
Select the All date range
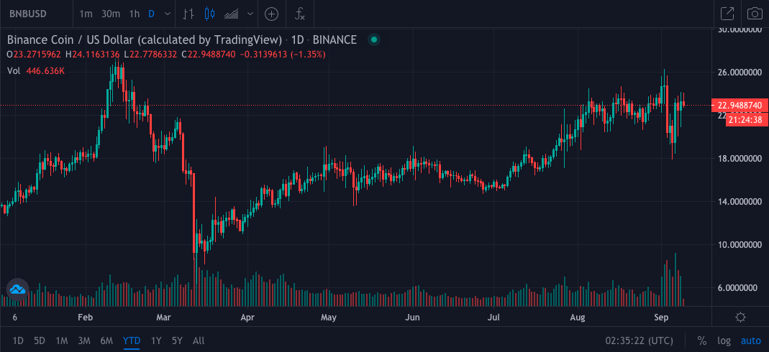[x=199, y=341]
